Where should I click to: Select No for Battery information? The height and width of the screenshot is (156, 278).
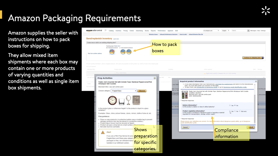(235, 105)
